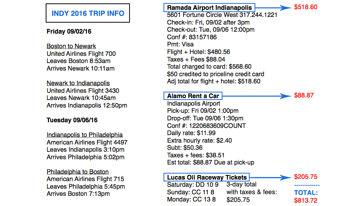The height and width of the screenshot is (206, 355).
Task: Open the underlined Boston to Newark heading
Action: pos(71,46)
